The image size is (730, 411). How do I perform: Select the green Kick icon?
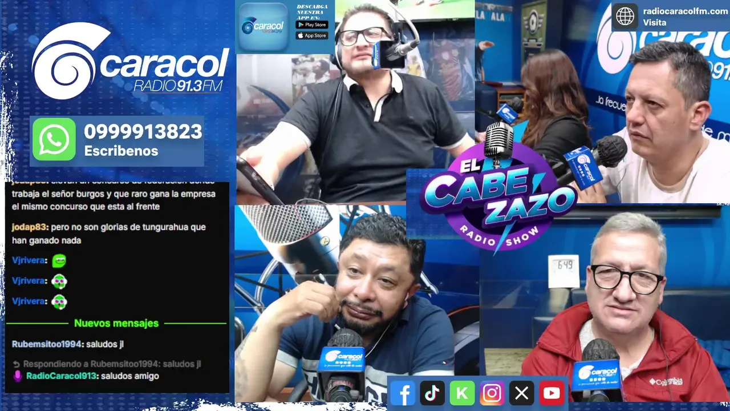point(462,393)
